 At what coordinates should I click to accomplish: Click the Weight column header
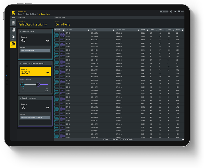click(x=143, y=30)
